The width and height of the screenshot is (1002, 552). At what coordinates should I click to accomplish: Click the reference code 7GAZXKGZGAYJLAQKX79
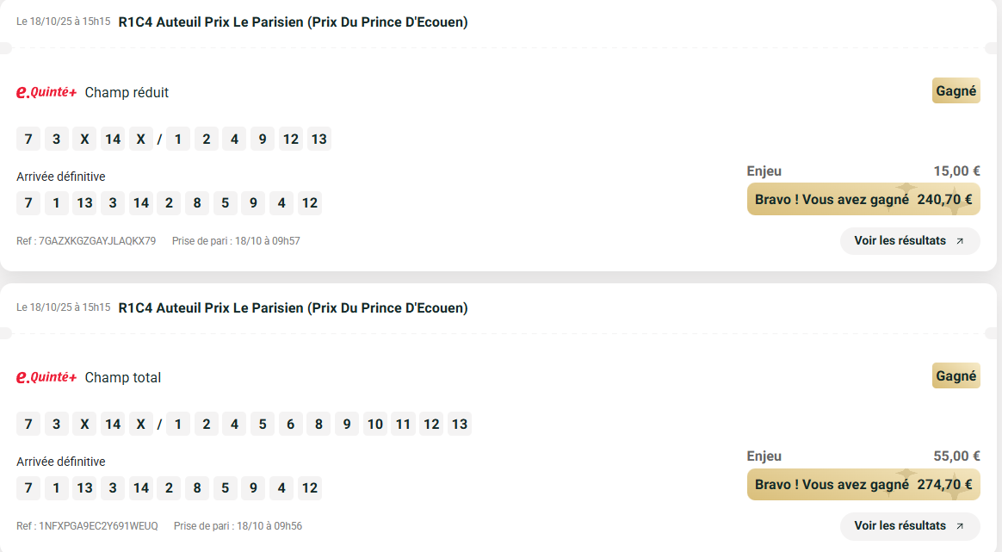coord(97,241)
